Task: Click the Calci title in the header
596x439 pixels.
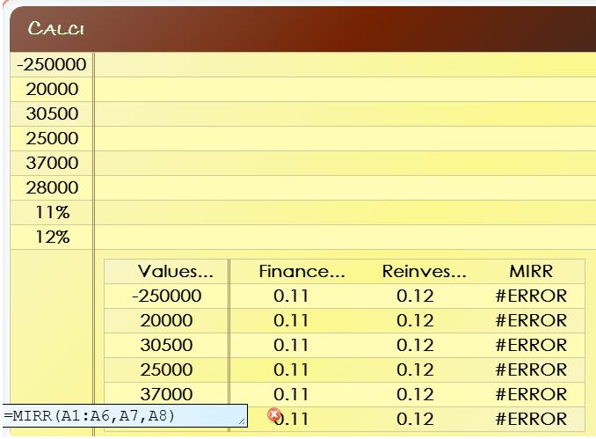Action: [56, 29]
